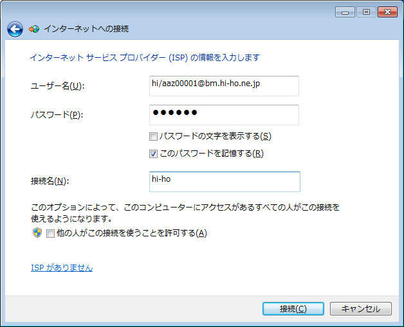
Task: Go back with the blue arrow button
Action: coord(15,29)
